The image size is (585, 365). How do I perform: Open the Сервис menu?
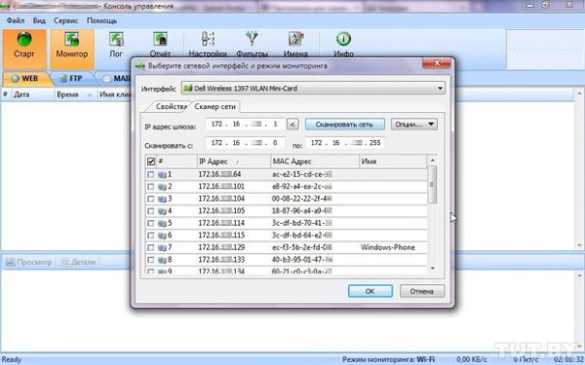[65, 20]
